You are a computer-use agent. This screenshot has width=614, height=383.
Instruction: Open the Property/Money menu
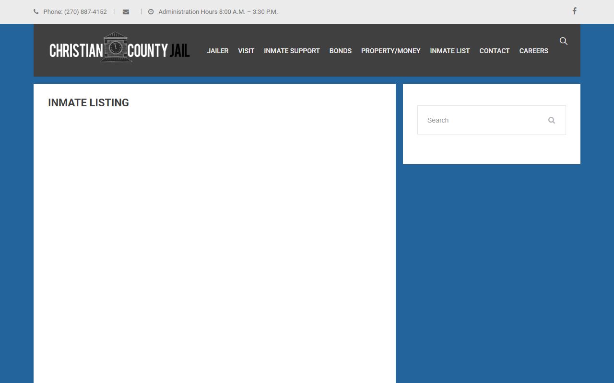coord(390,51)
